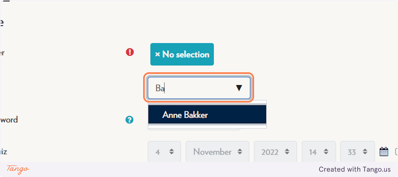The height and width of the screenshot is (177, 398).
Task: Follow the Created with Tango.us link
Action: 355,169
